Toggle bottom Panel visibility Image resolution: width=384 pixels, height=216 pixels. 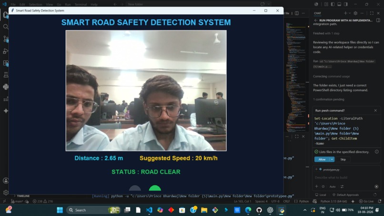[339, 4]
